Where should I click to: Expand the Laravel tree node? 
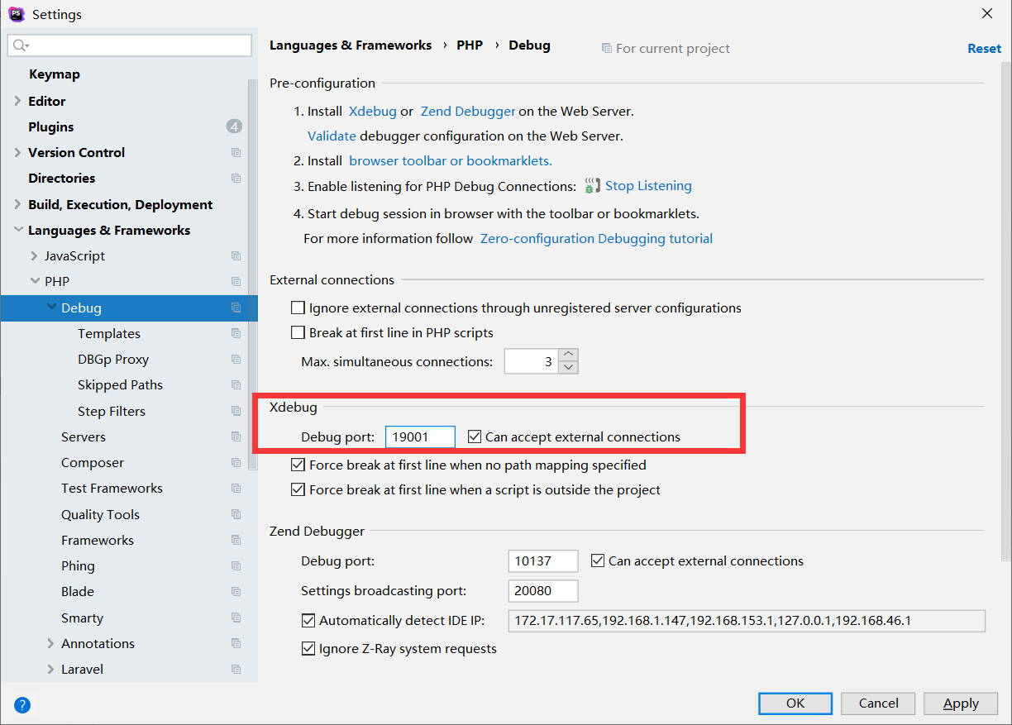click(51, 669)
